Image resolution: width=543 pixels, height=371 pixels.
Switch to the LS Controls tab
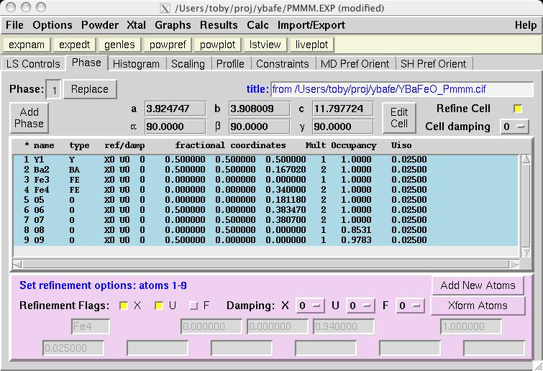(x=33, y=64)
